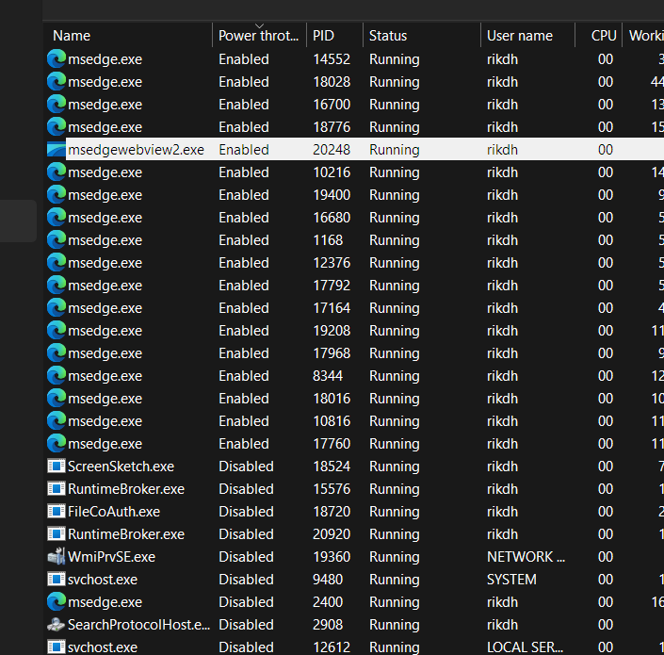The image size is (664, 655).
Task: Click the Power throttling column header
Action: (259, 36)
